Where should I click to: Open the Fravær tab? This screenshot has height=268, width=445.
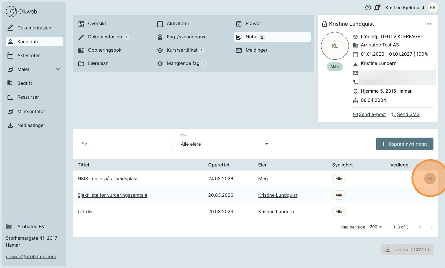click(x=253, y=24)
